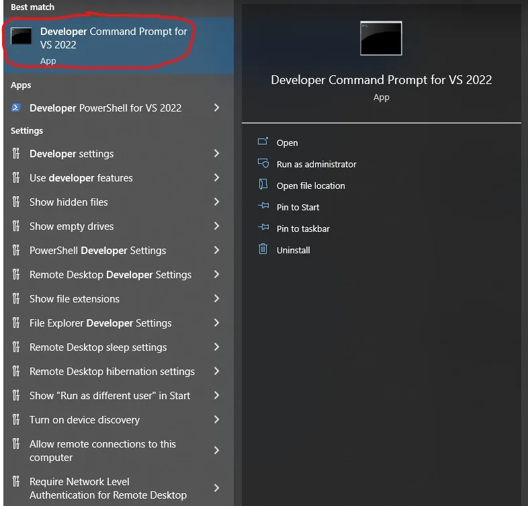This screenshot has width=528, height=506.
Task: Expand the PowerShell Developer Settings arrow
Action: point(217,250)
